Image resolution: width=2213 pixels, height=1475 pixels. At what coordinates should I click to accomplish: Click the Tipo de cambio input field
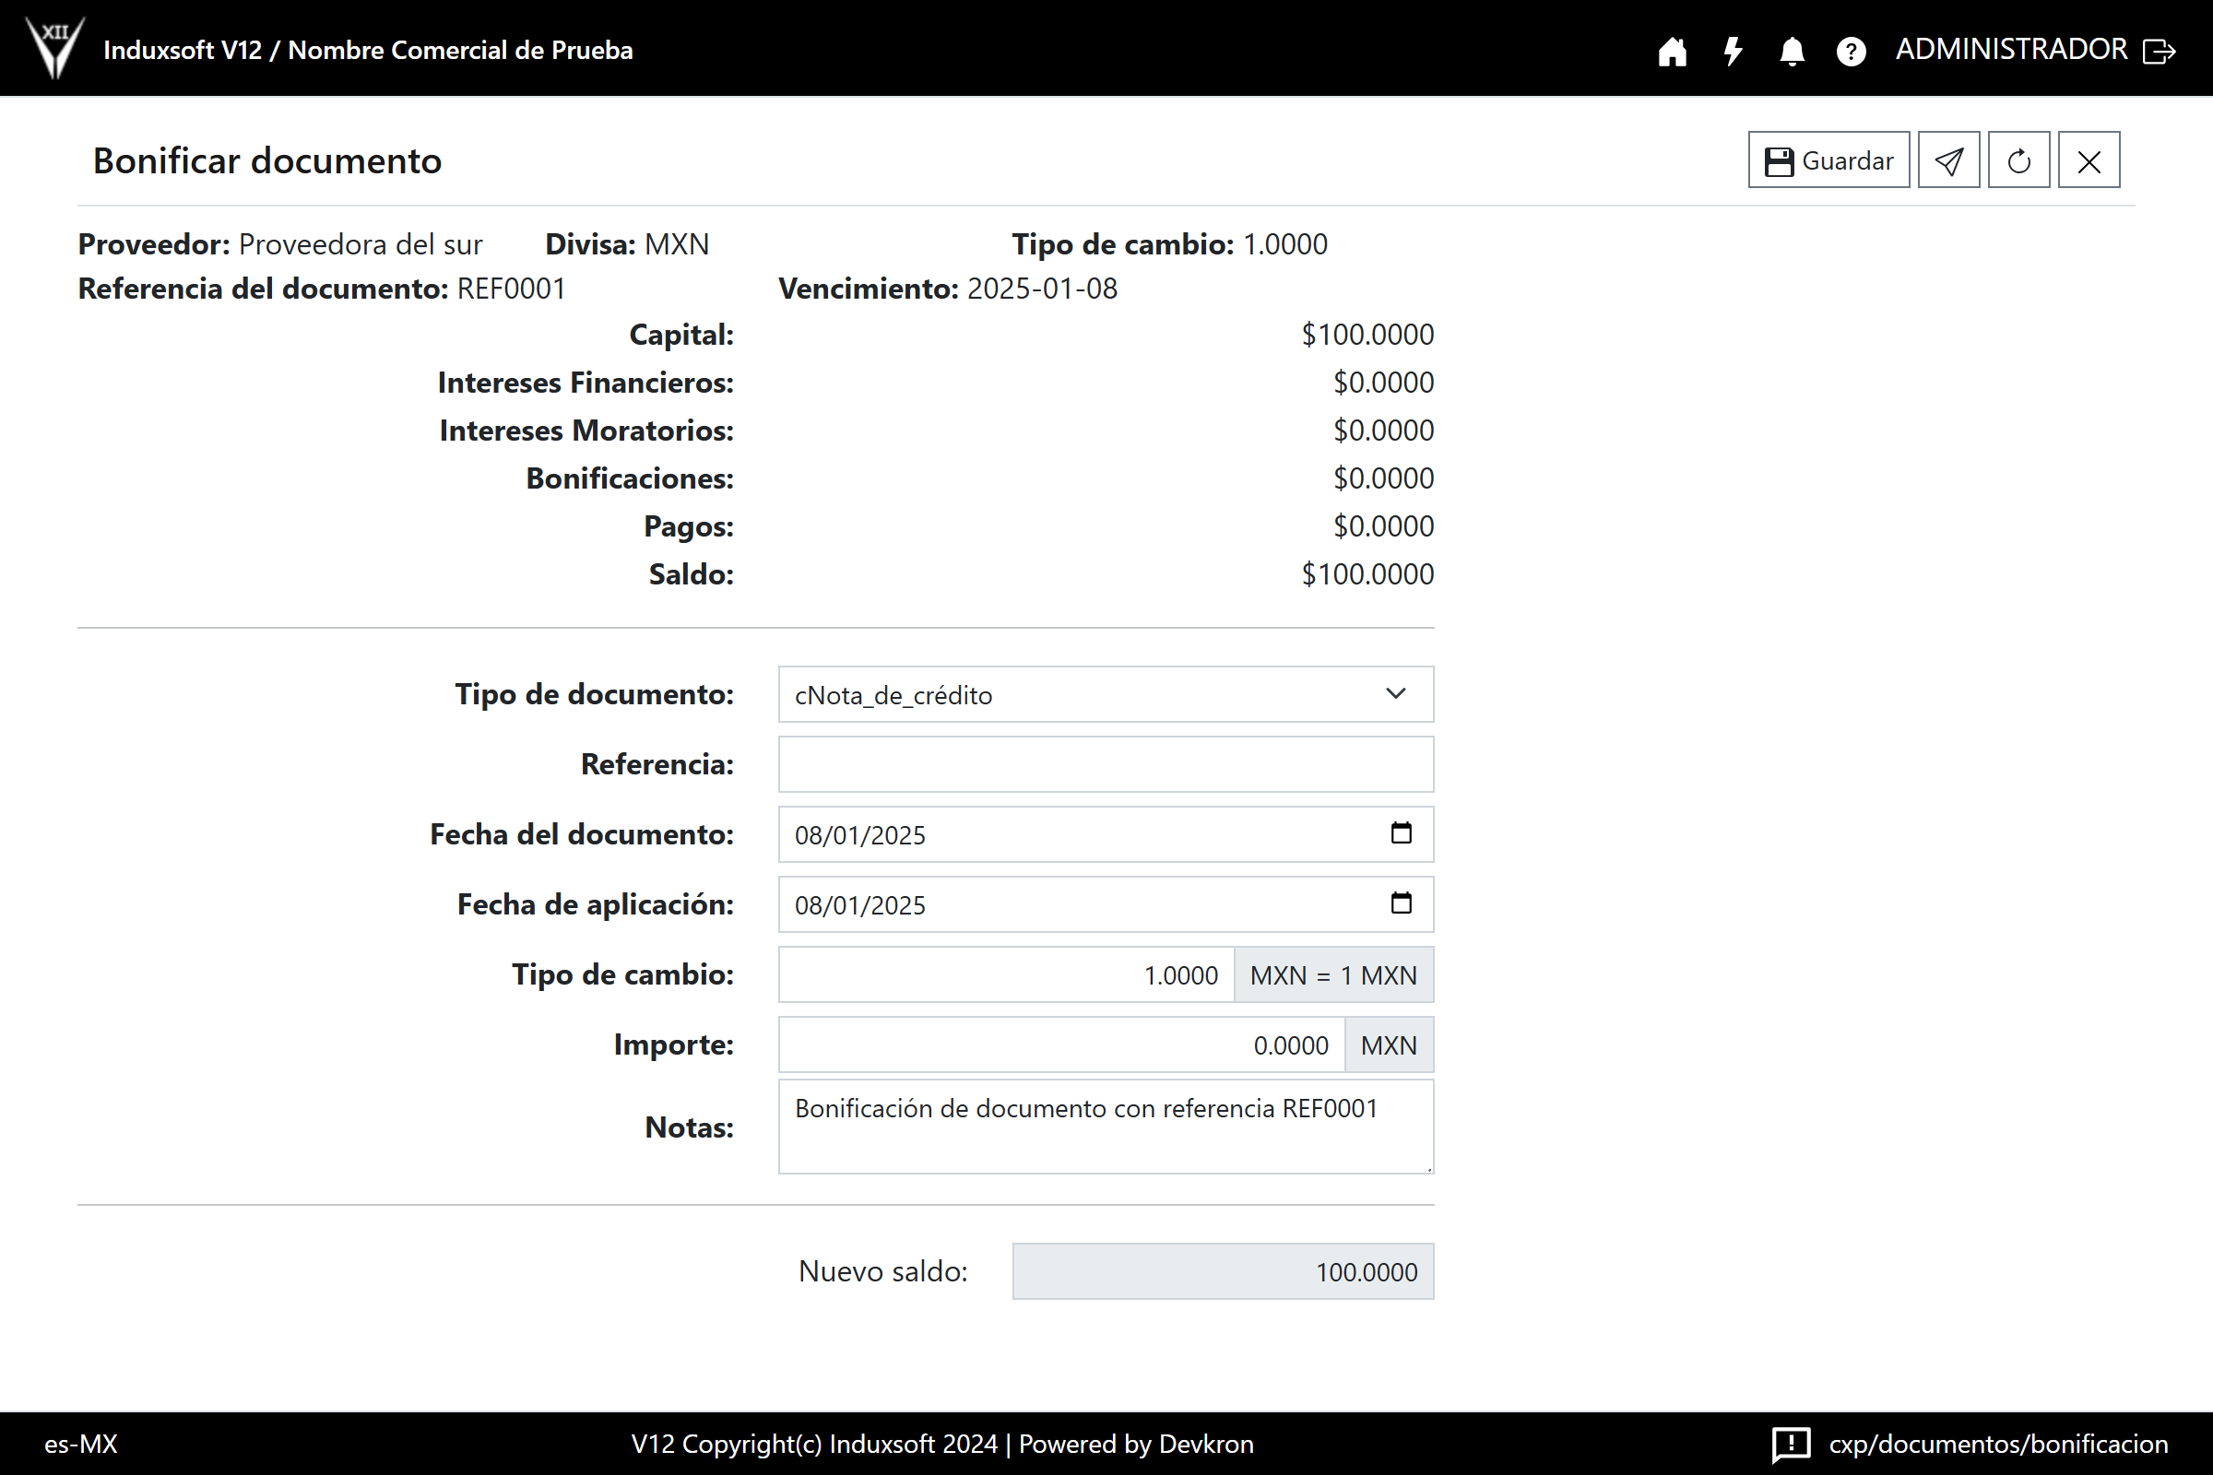[x=1006, y=974]
